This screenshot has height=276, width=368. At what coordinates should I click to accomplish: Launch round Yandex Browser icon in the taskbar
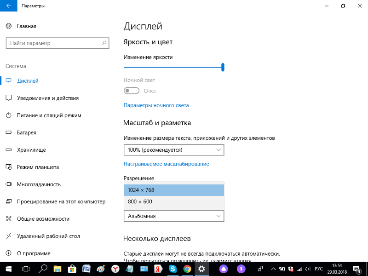115,269
